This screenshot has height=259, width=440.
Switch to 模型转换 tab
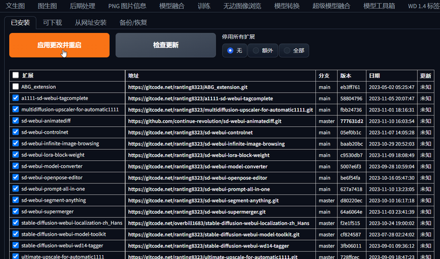(287, 6)
